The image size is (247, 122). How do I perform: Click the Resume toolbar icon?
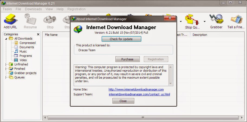pos(30,19)
